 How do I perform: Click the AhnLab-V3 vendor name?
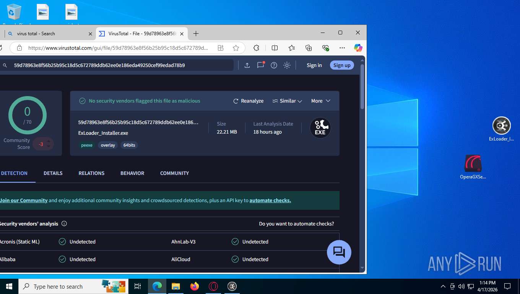[184, 242]
